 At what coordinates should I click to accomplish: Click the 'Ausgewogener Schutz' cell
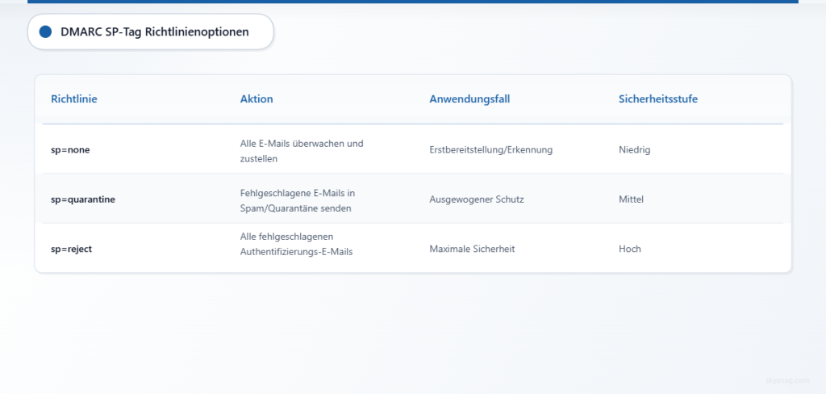coord(477,199)
